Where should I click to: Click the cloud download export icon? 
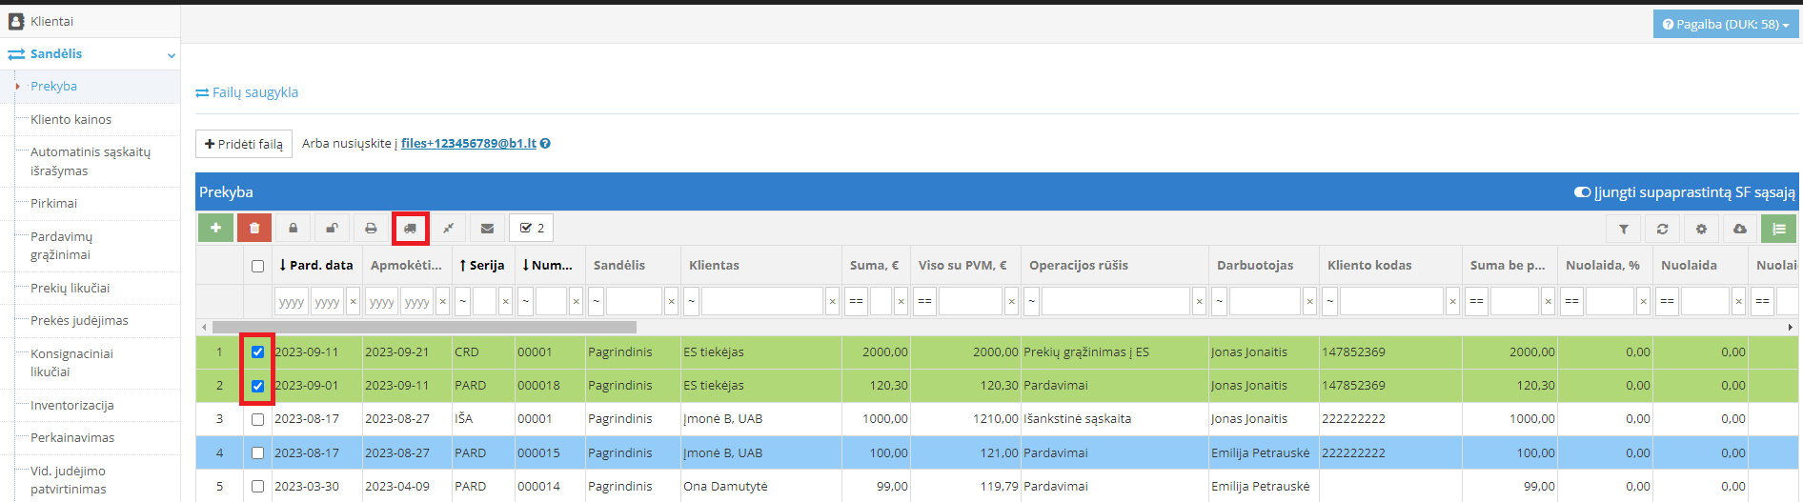1739,229
